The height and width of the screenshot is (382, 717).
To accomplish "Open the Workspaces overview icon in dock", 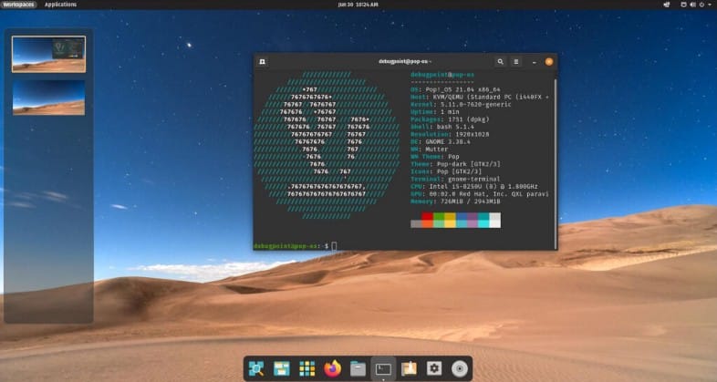I will click(282, 368).
